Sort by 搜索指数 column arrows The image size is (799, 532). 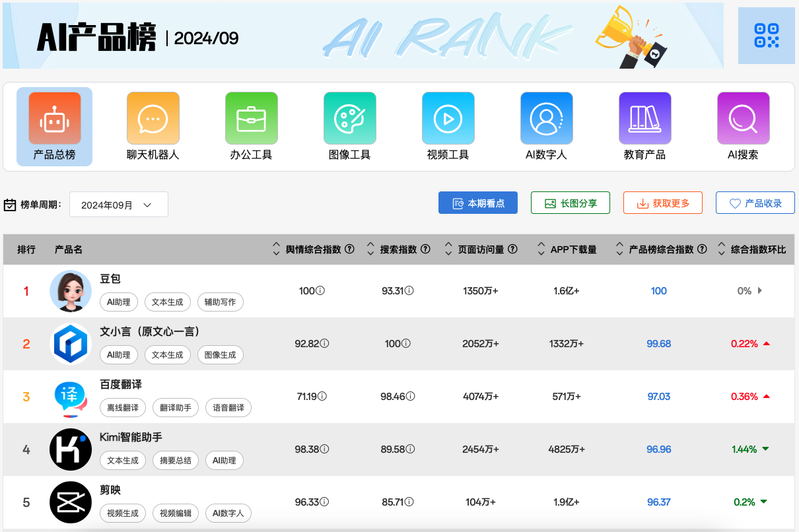370,249
